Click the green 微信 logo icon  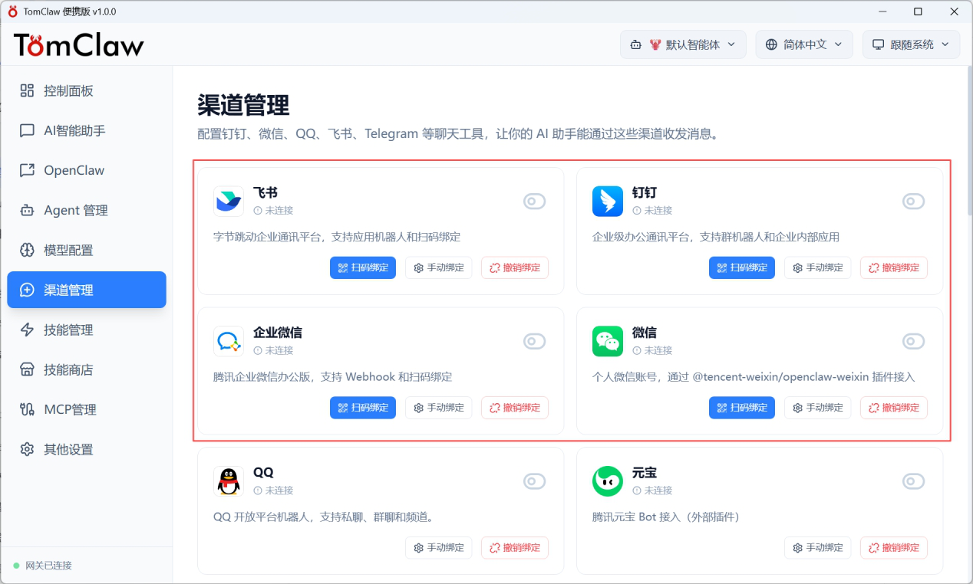click(x=608, y=341)
